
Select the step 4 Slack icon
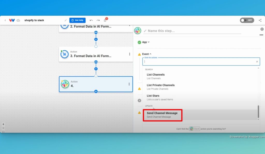pos(65,84)
